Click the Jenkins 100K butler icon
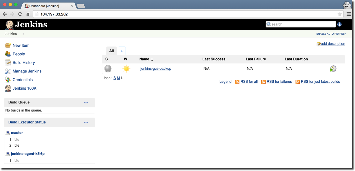Image resolution: width=355 pixels, height=171 pixels. click(8, 88)
